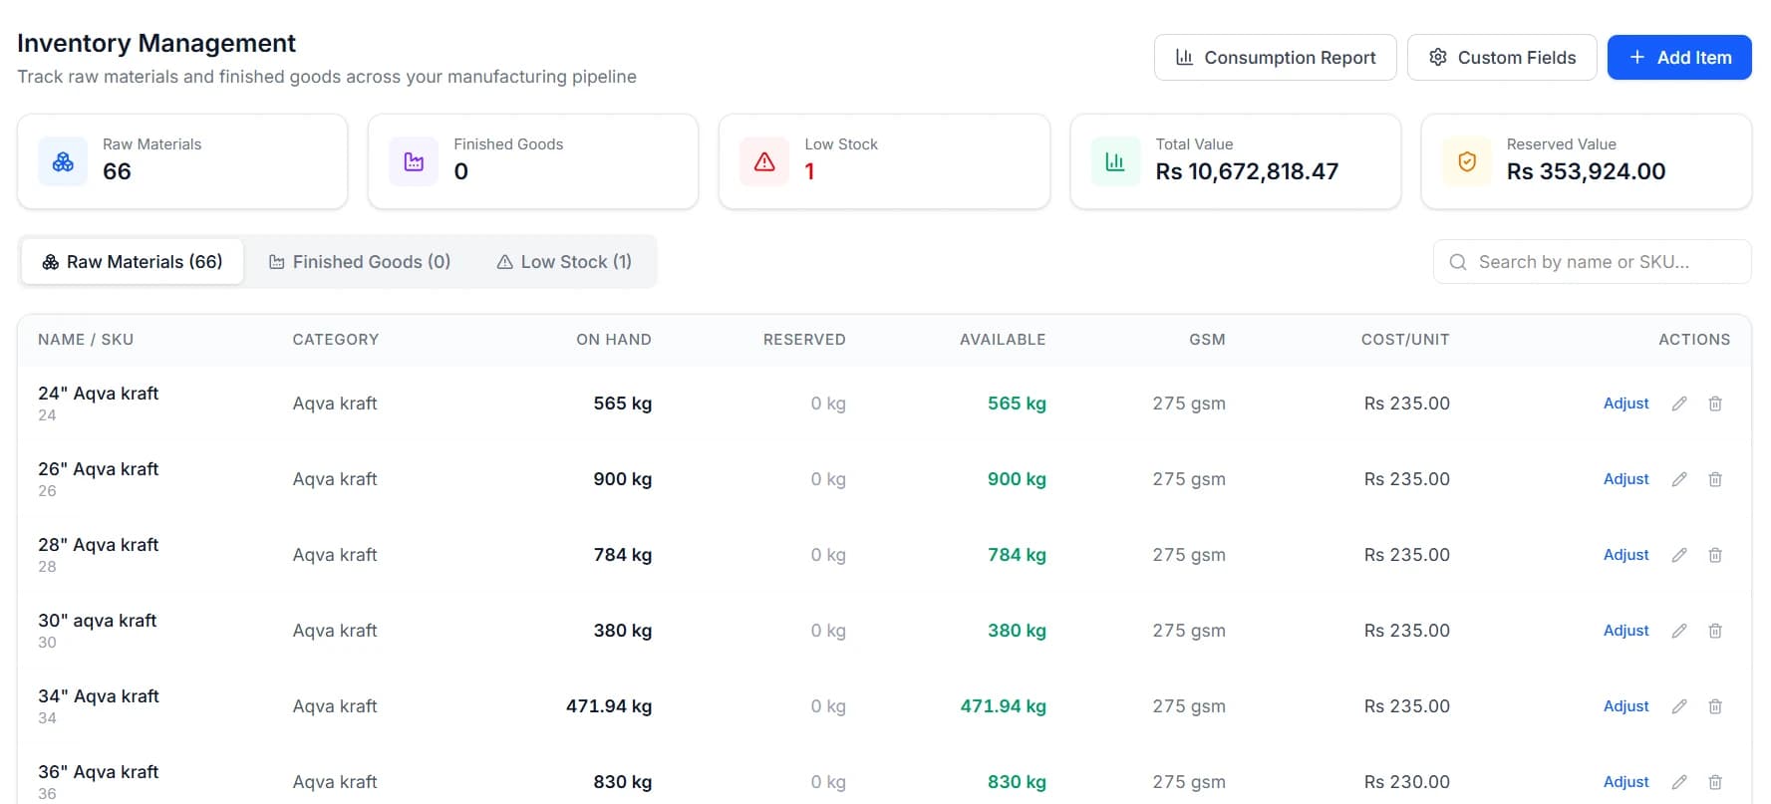
Task: Edit the 24" Aqva kraft item
Action: coord(1679,403)
